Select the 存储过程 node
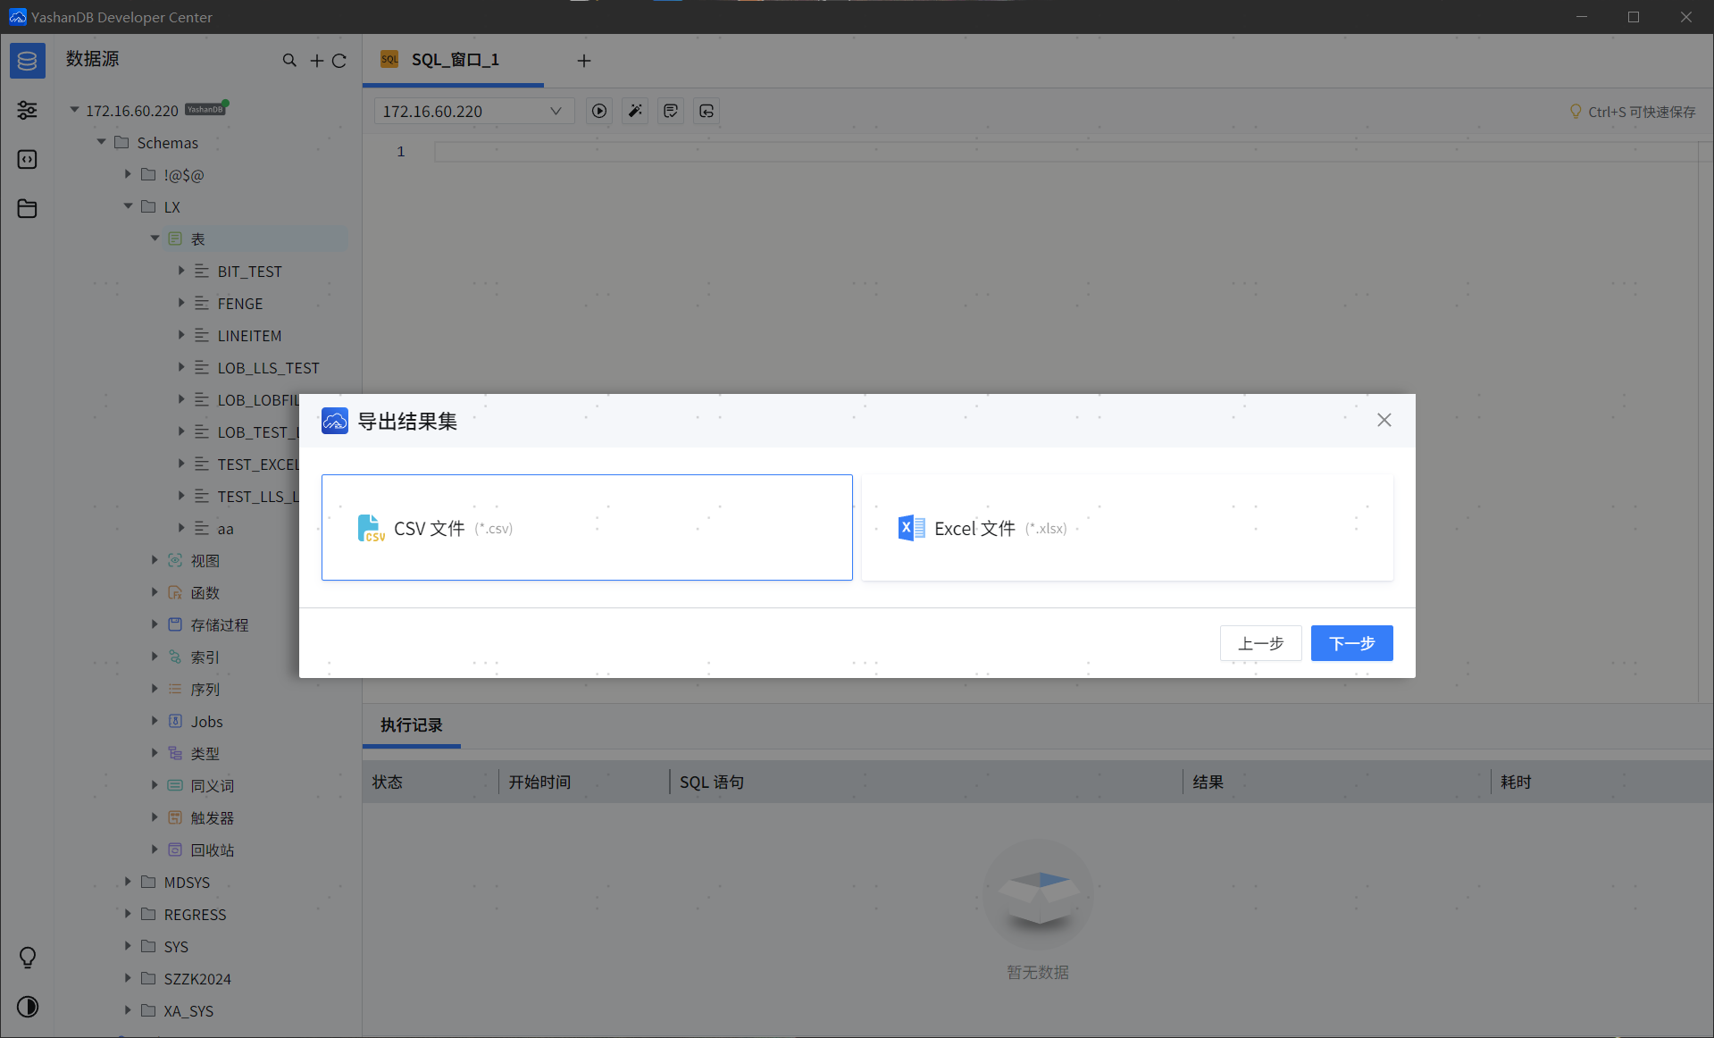The image size is (1714, 1038). pos(220,624)
